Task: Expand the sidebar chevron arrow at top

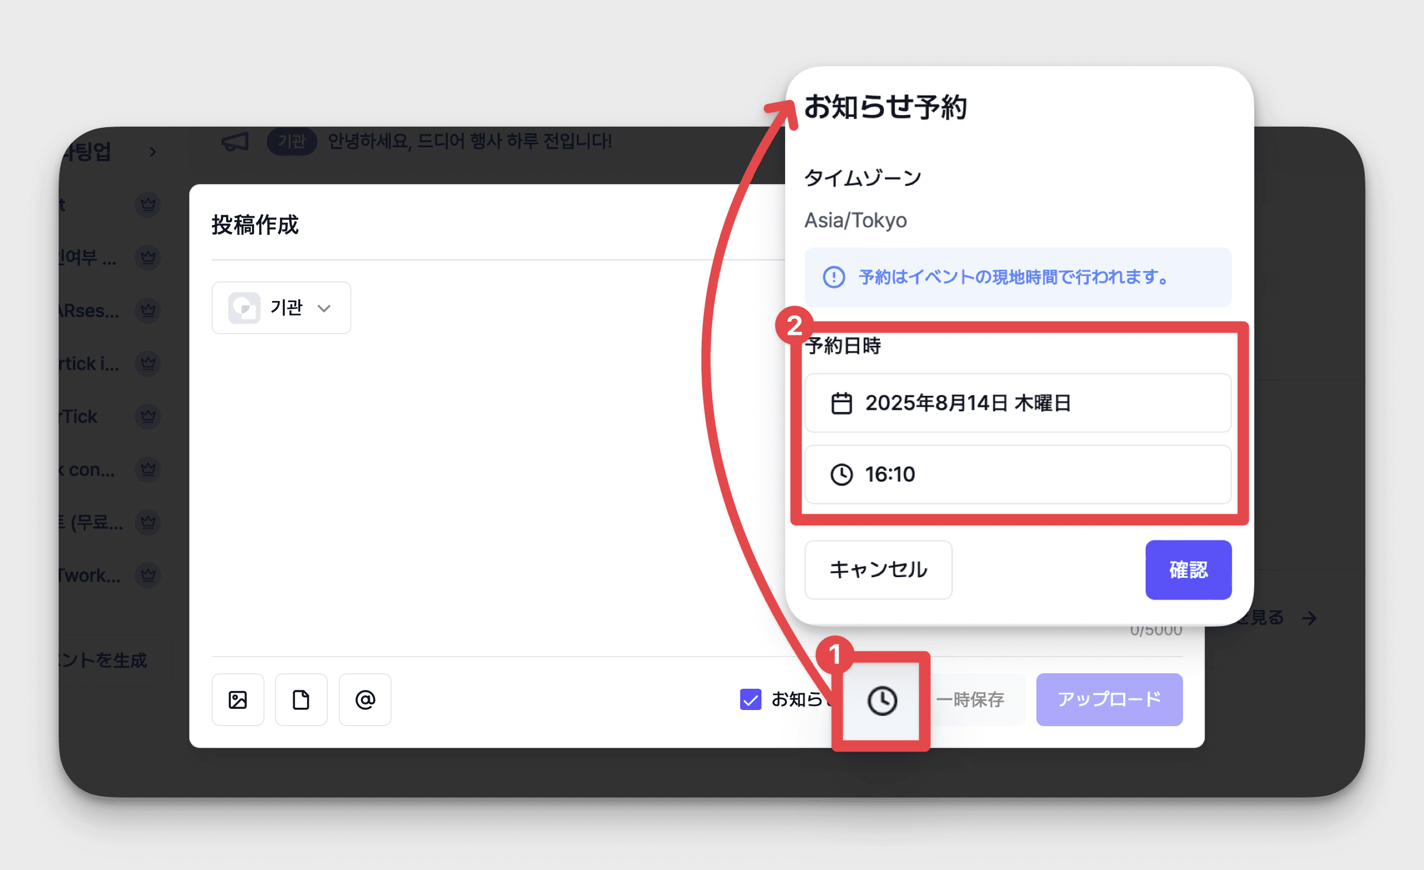Action: (x=152, y=152)
